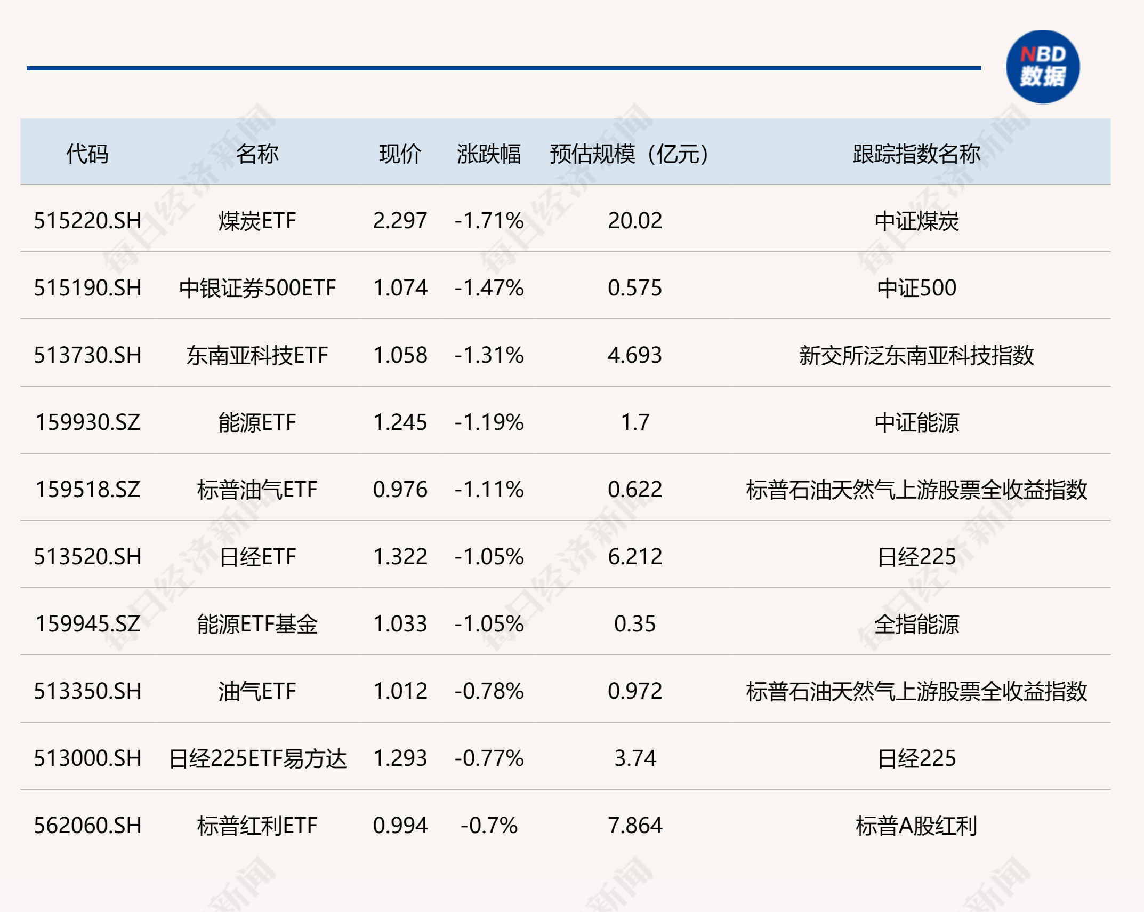Image resolution: width=1144 pixels, height=912 pixels.
Task: Select code 159930.SZ
Action: [87, 422]
